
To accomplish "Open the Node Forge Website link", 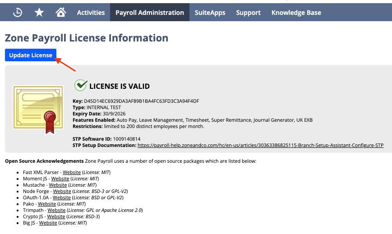I will [x=62, y=191].
